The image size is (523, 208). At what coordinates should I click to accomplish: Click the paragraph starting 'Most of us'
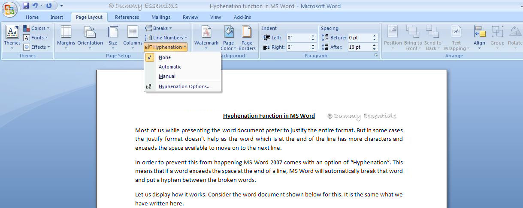coord(269,139)
